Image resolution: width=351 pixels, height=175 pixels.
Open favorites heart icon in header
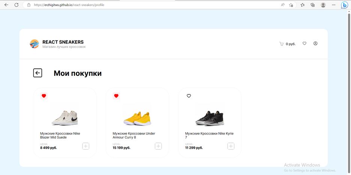(x=304, y=44)
